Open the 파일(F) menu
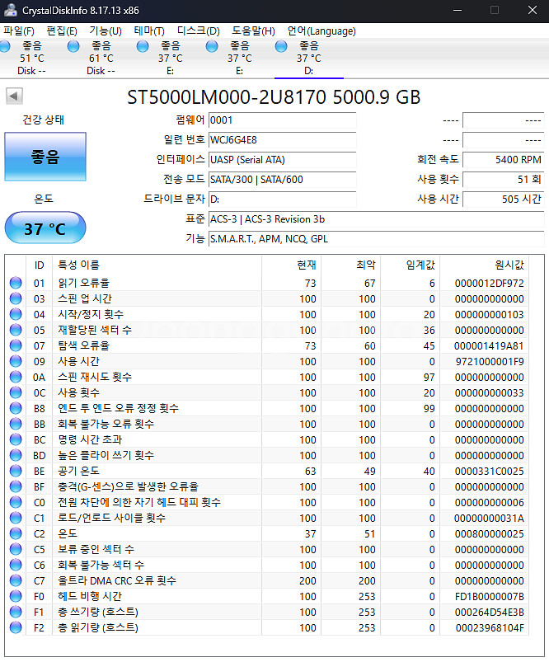The width and height of the screenshot is (549, 662). click(x=19, y=31)
